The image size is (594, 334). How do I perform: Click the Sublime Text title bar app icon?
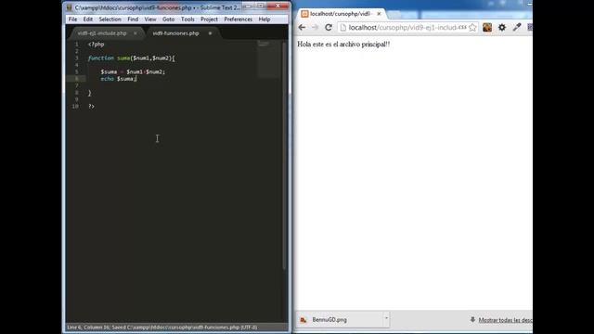[70, 7]
